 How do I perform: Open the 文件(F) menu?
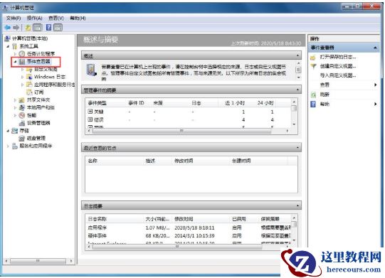[14, 18]
